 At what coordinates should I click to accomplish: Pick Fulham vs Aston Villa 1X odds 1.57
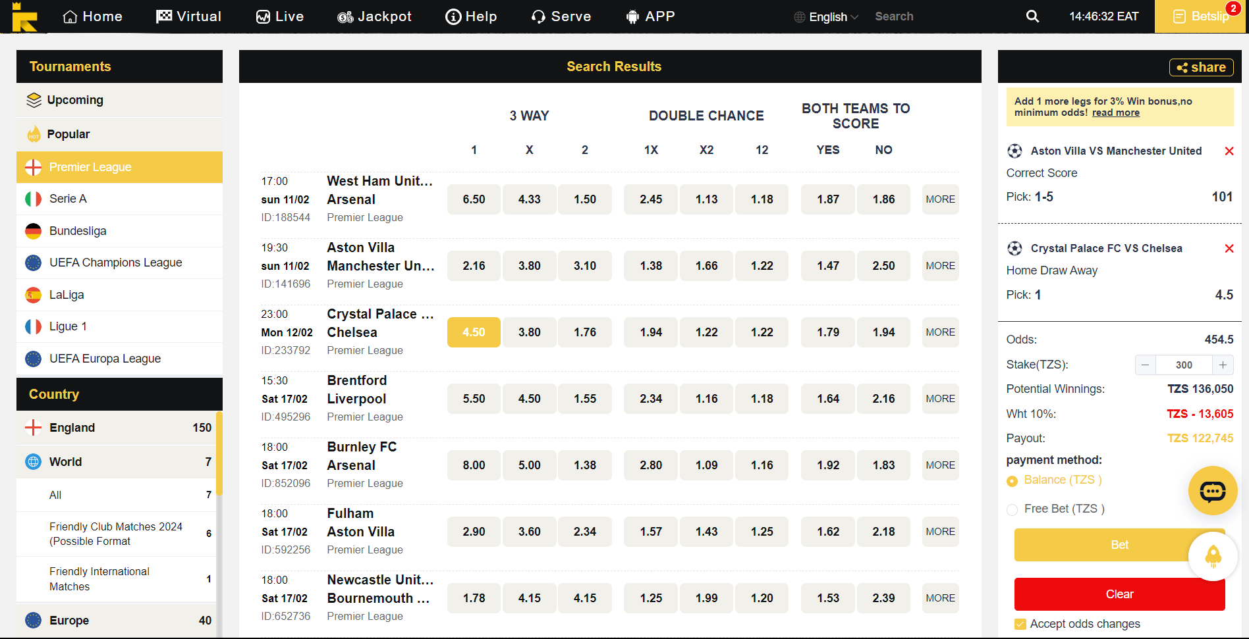(x=651, y=532)
